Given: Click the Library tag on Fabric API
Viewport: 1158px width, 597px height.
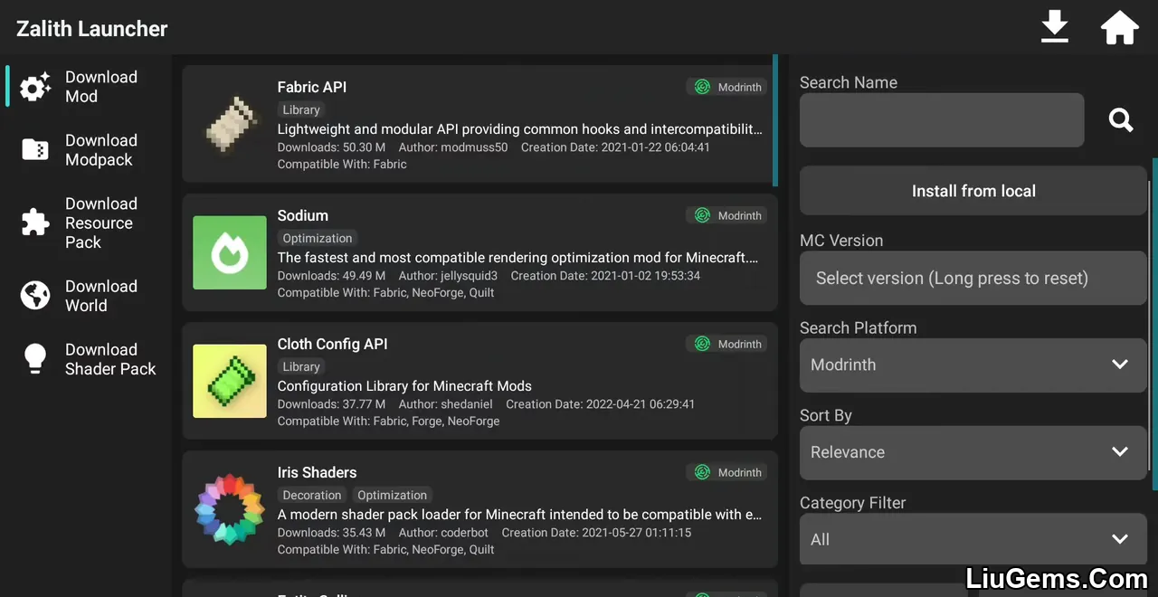Looking at the screenshot, I should [301, 109].
